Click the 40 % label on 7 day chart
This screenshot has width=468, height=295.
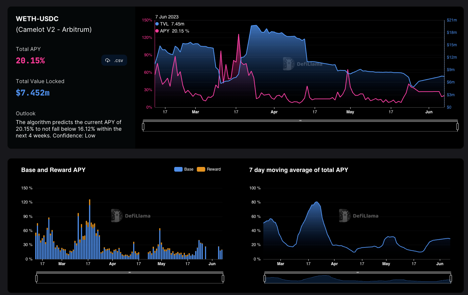click(256, 231)
